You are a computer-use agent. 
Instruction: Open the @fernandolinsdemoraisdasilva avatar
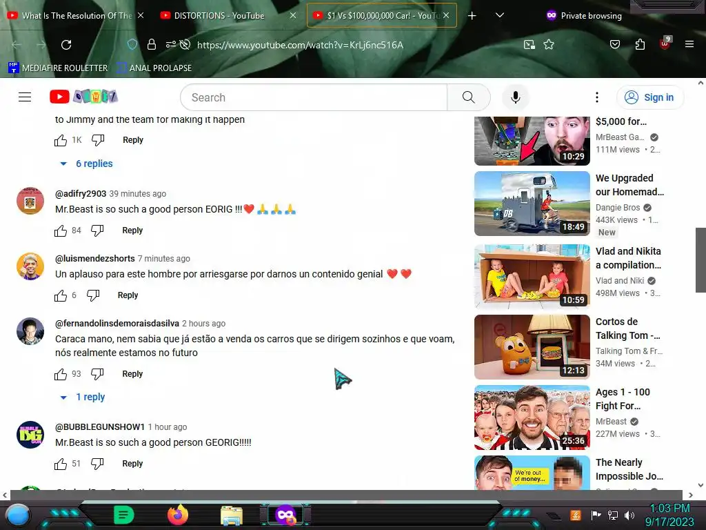coord(30,331)
